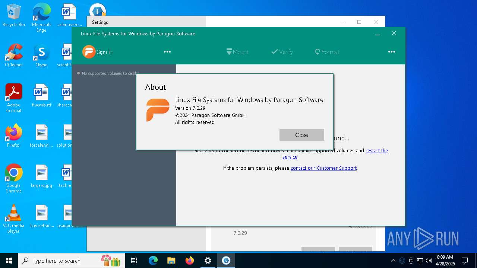
Task: Click the Paragon logo in About dialog
Action: tap(158, 110)
